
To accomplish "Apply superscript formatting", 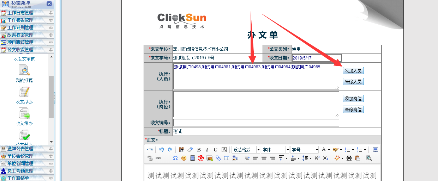I will point(317,158).
